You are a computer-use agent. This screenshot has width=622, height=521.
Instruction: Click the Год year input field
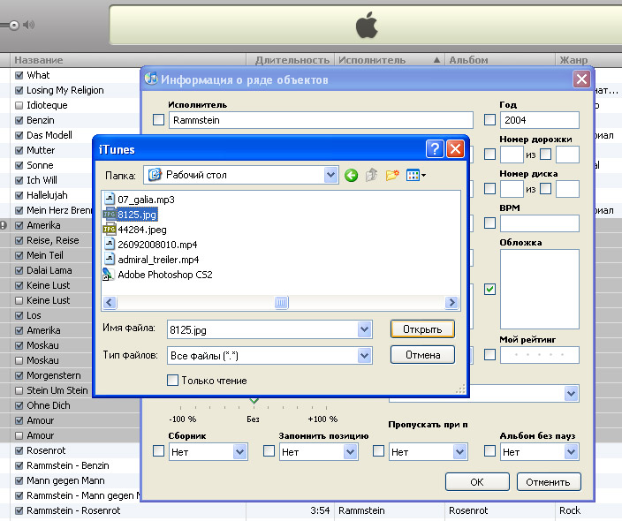539,120
